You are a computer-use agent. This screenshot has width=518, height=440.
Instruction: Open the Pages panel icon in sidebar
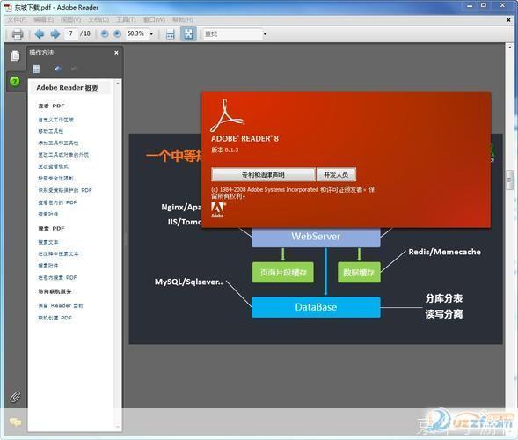pyautogui.click(x=15, y=55)
